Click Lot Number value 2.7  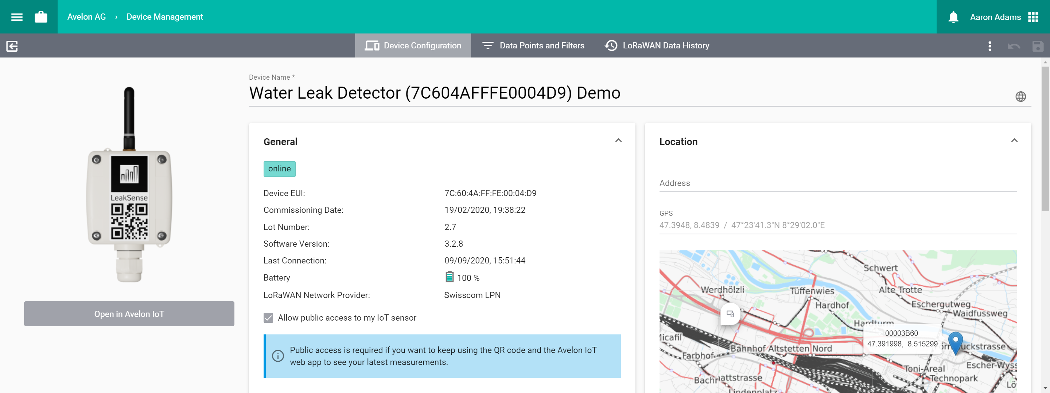pyautogui.click(x=450, y=227)
